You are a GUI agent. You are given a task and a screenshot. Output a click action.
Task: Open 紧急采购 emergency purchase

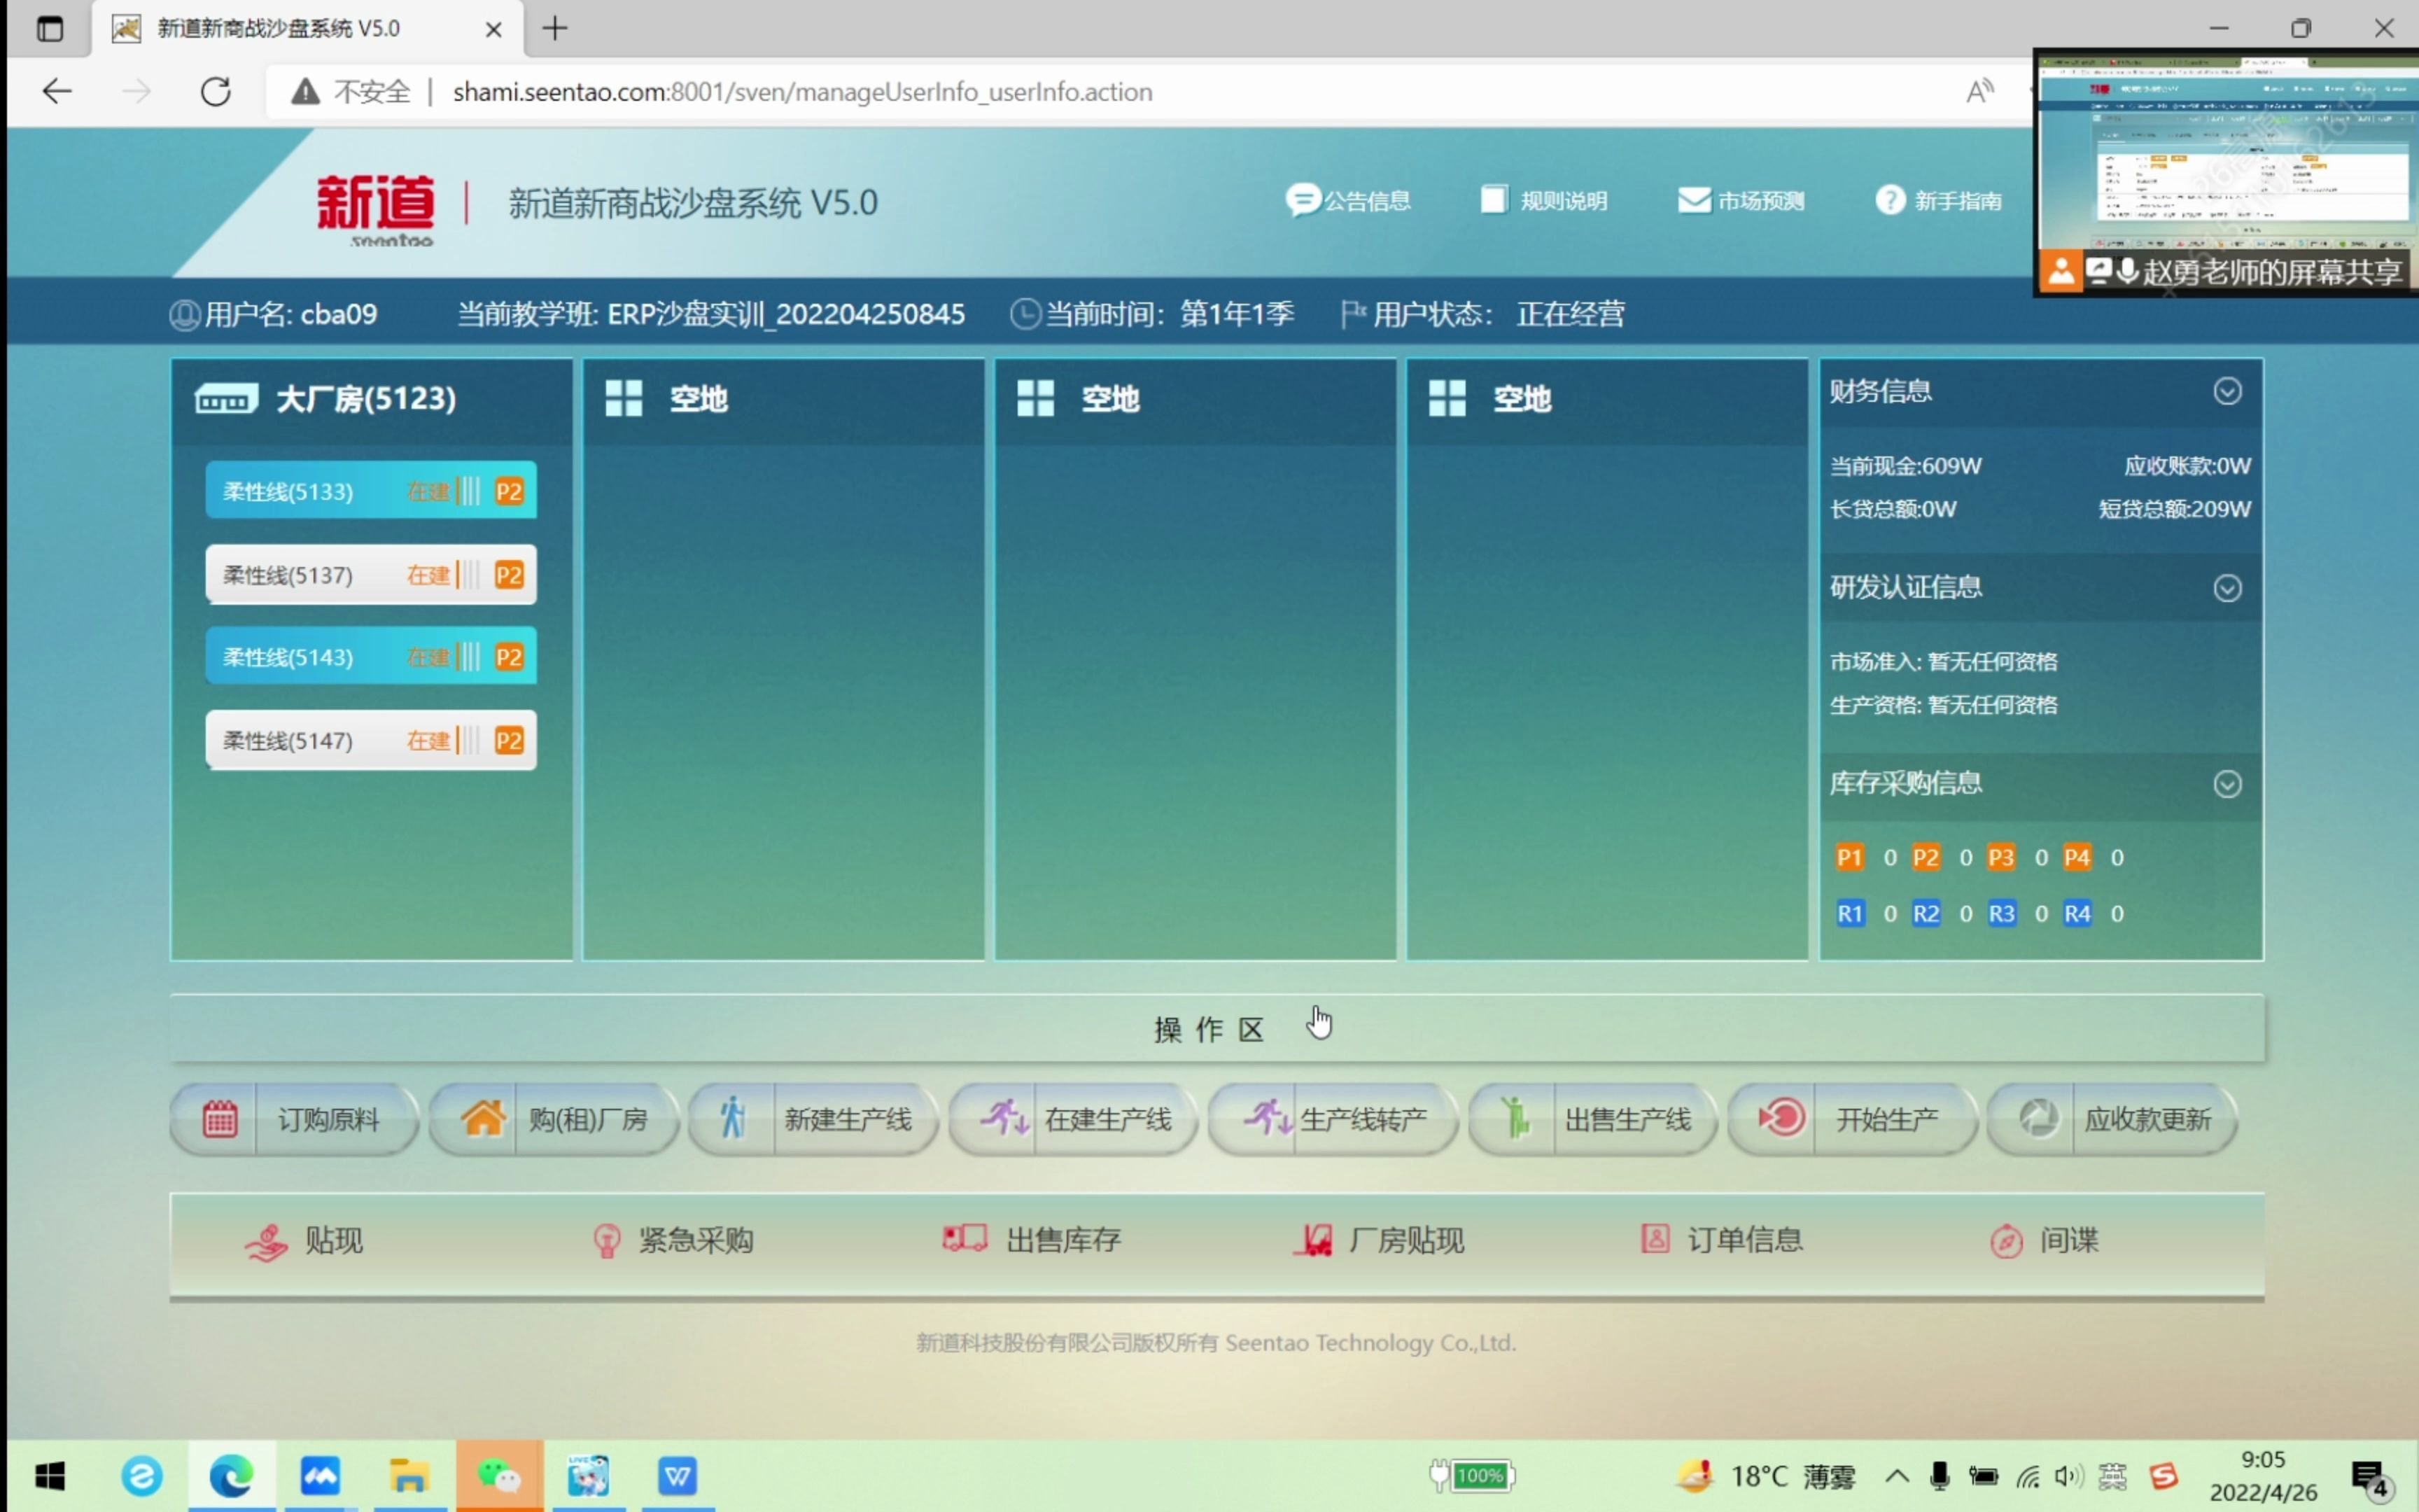[x=673, y=1241]
